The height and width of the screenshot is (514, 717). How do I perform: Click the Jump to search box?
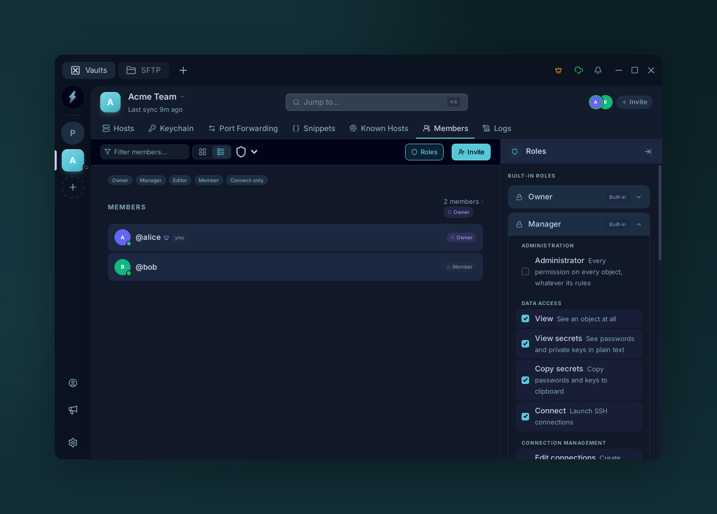click(376, 102)
